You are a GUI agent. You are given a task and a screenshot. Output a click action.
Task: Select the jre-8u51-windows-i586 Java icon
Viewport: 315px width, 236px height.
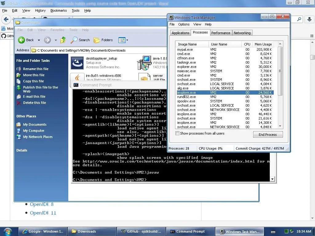[x=77, y=77]
